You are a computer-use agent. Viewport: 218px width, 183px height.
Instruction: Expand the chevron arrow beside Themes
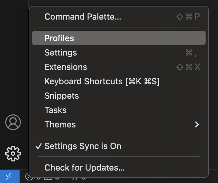tap(196, 125)
